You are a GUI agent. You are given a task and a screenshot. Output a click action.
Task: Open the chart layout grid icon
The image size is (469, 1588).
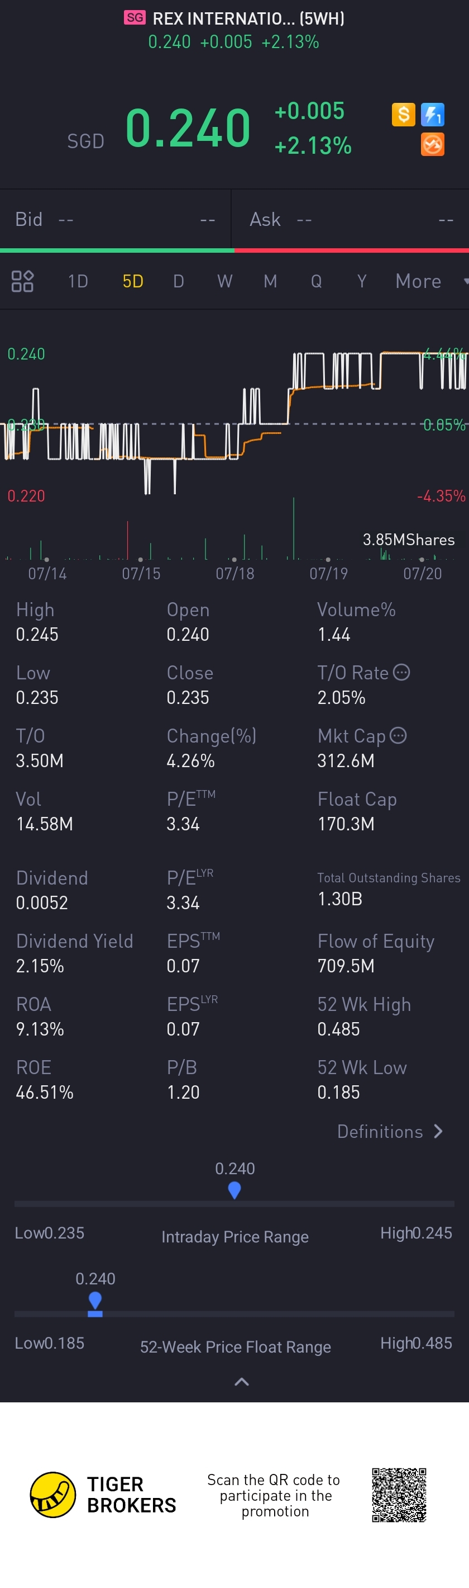(23, 281)
